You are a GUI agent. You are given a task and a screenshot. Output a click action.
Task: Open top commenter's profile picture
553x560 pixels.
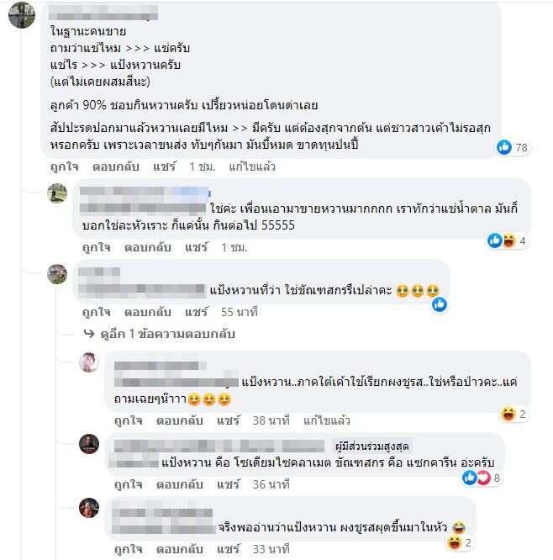(22, 15)
